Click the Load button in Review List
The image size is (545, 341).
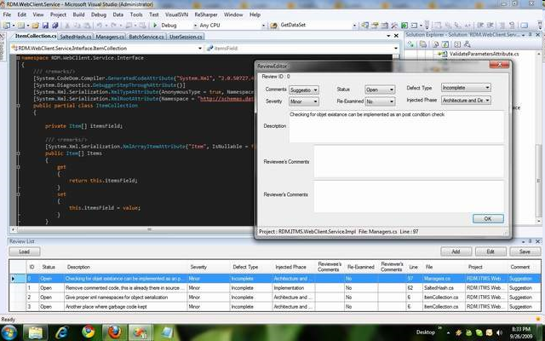(x=24, y=251)
